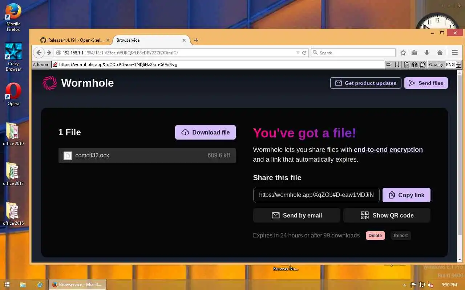Open Opera desktop shortcut

tap(13, 94)
